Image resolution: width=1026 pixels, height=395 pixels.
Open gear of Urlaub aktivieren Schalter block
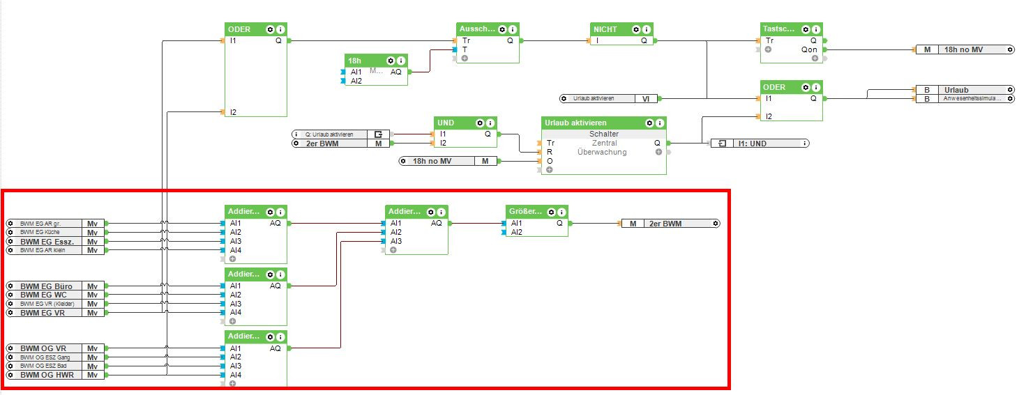click(x=649, y=123)
